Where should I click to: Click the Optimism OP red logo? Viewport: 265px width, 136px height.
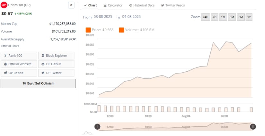coord(4,5)
